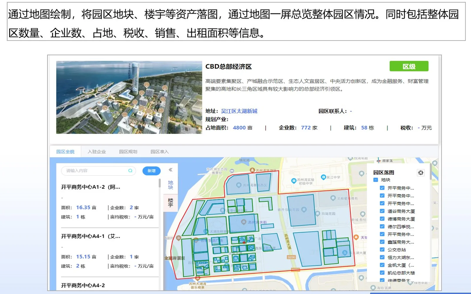Switch to the 园区全貌 tab
The width and height of the screenshot is (471, 294).
coord(65,152)
